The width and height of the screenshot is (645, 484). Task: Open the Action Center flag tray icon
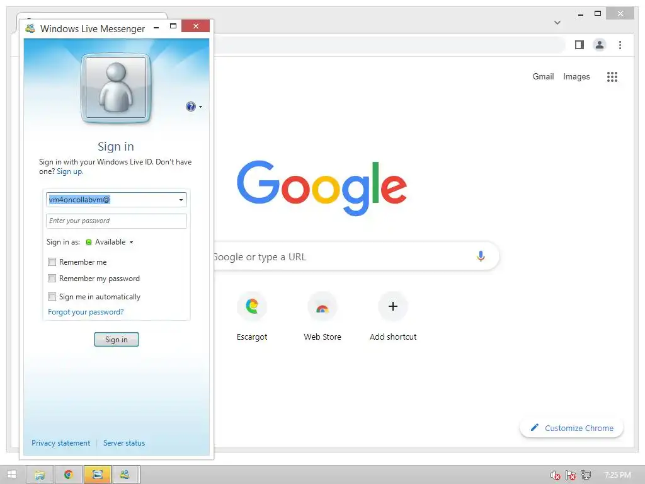tap(570, 475)
